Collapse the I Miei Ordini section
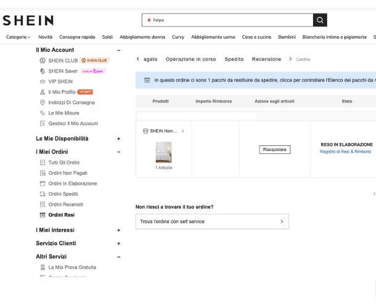Screen dimensions: 376x308 click(119, 152)
